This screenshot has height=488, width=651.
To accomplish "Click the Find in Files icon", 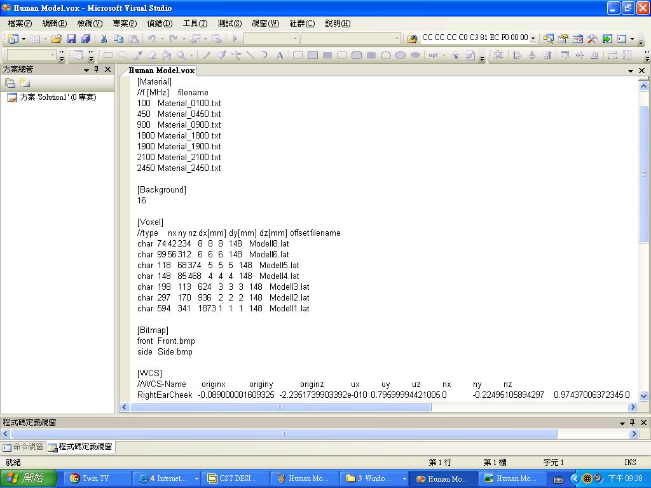I will point(412,39).
